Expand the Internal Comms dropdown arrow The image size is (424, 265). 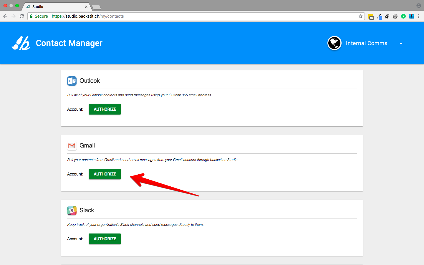[x=401, y=44]
